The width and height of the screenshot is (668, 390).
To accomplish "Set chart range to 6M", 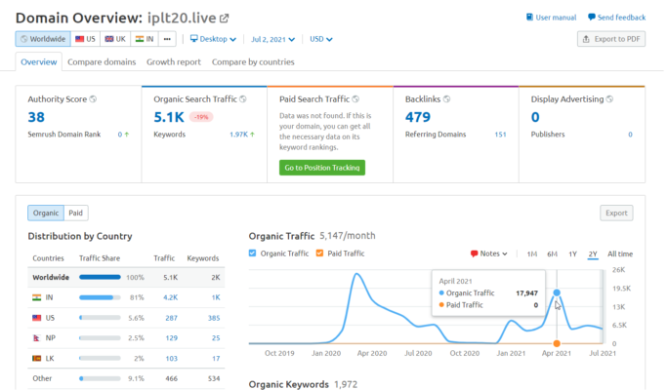I will tap(552, 253).
